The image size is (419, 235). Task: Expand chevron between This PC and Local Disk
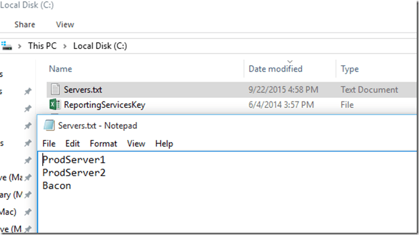point(66,46)
